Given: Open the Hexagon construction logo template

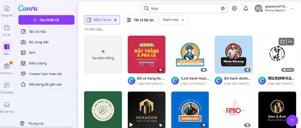Looking at the screenshot, I should click(x=147, y=110).
